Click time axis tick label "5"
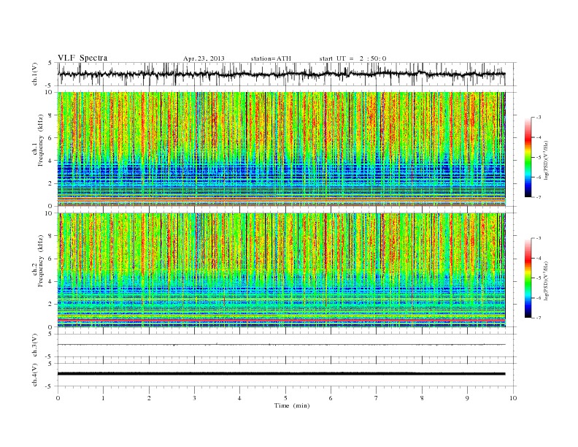Screen dimensions: 578x447 tap(285, 398)
